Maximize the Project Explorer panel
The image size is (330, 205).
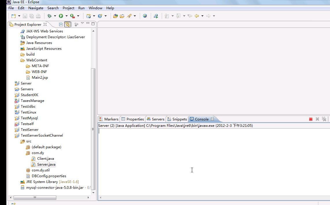(x=93, y=24)
